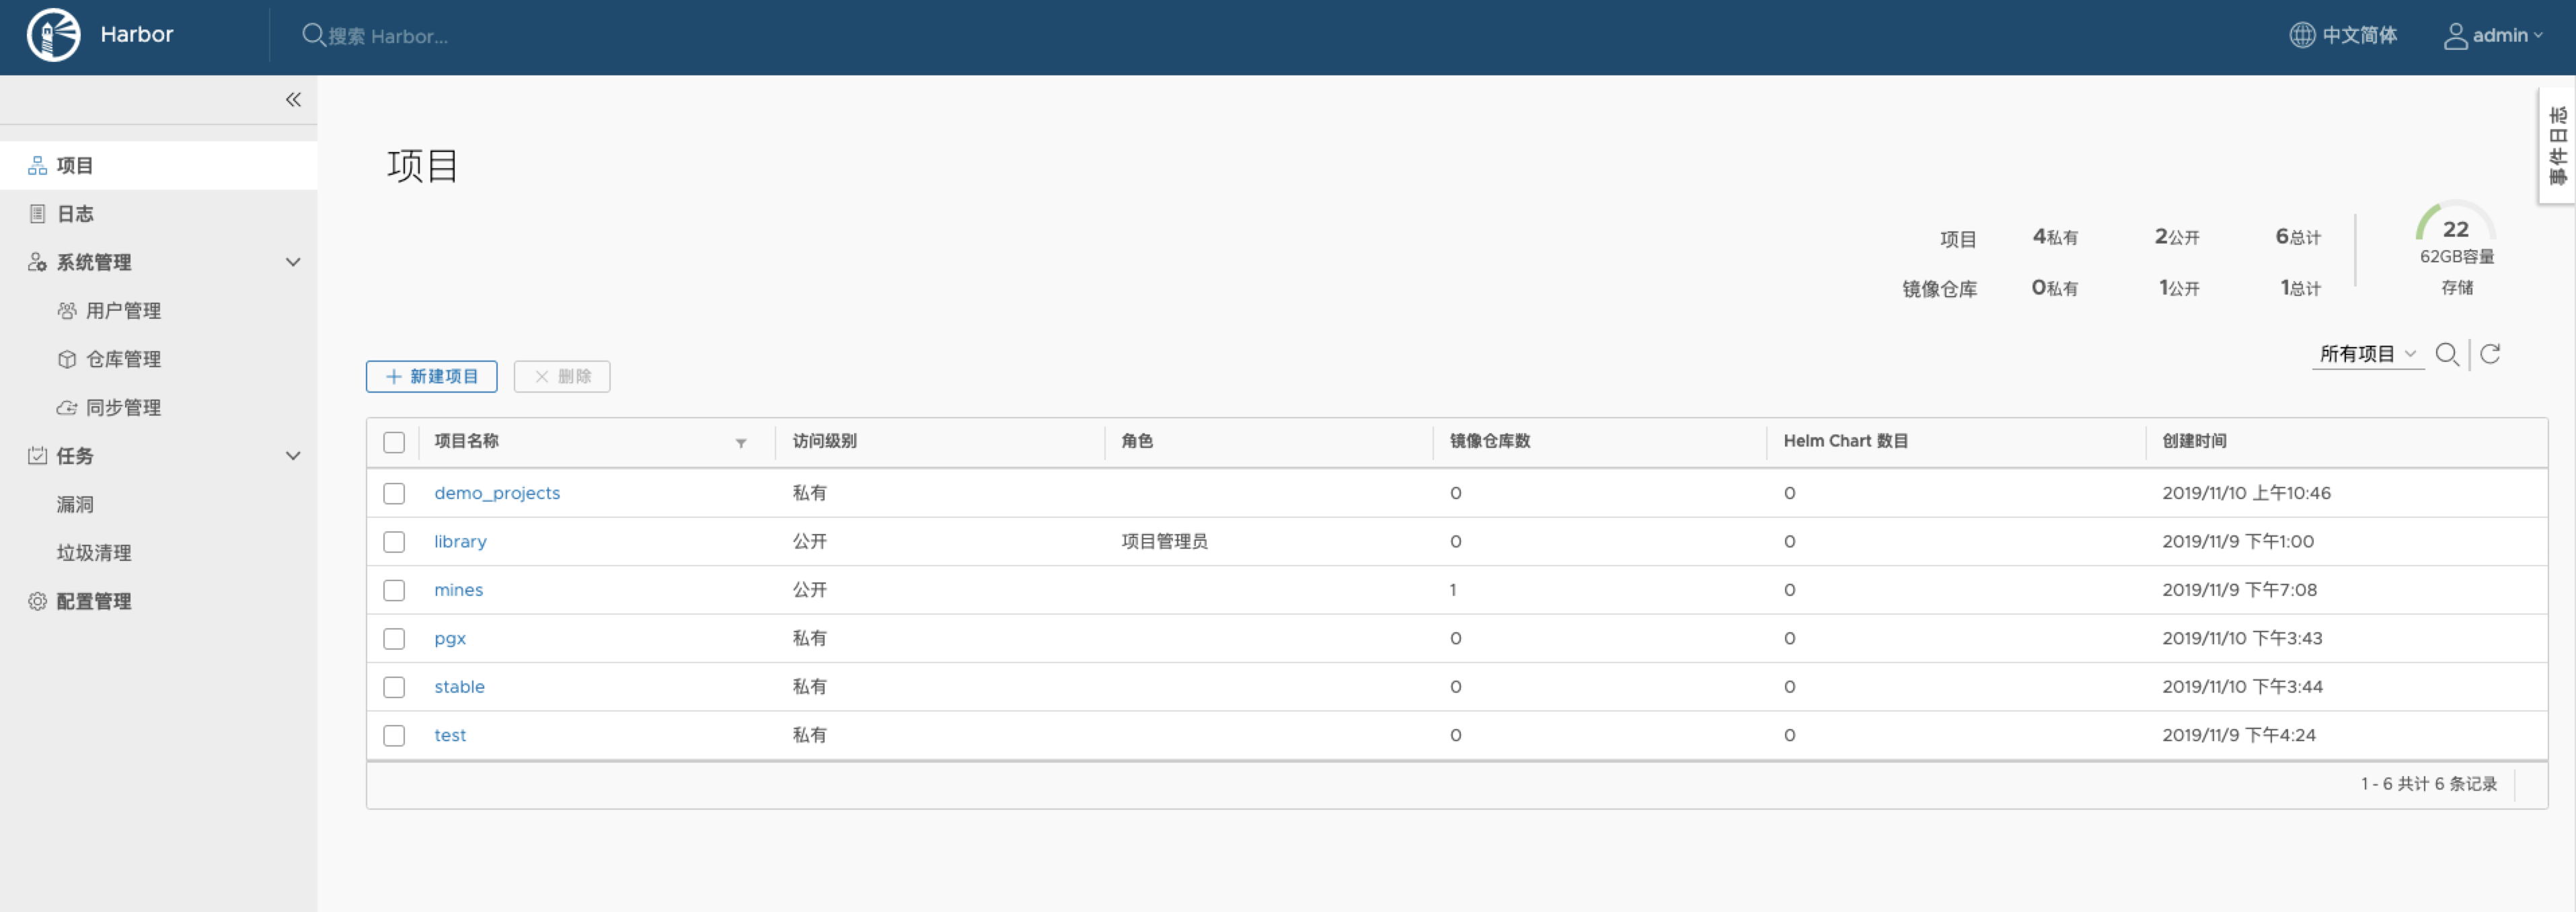Open the admin account dropdown
Screen dimensions: 2576x912
click(2493, 35)
